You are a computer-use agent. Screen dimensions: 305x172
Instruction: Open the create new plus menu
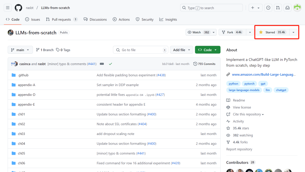[x=252, y=8]
